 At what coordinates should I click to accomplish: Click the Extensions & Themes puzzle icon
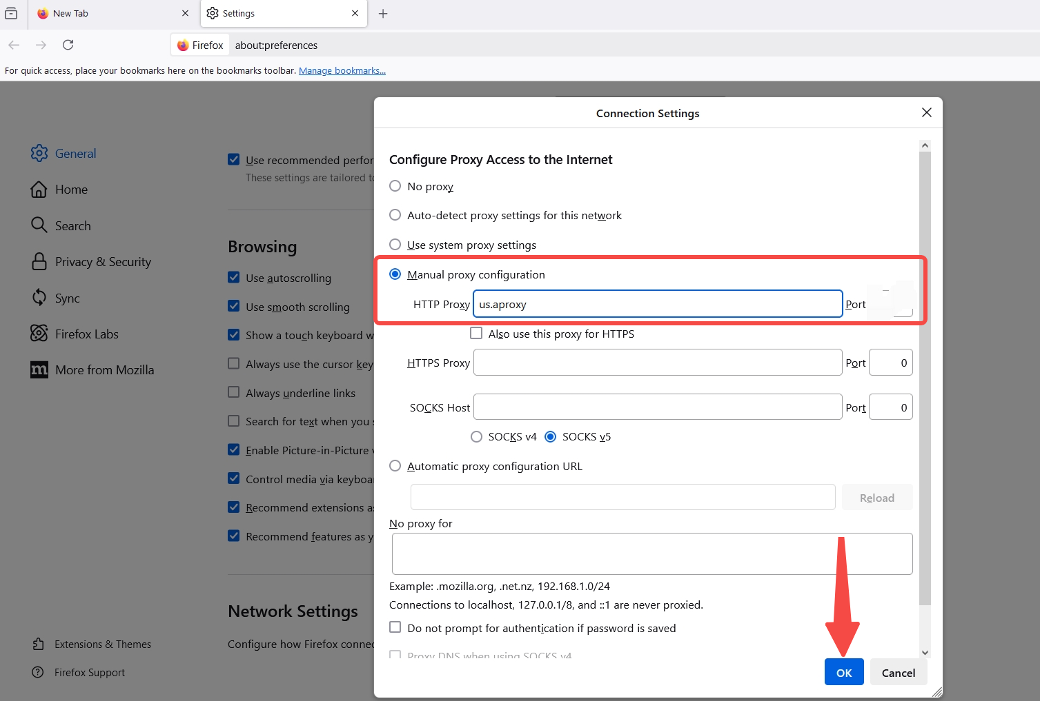pyautogui.click(x=38, y=644)
